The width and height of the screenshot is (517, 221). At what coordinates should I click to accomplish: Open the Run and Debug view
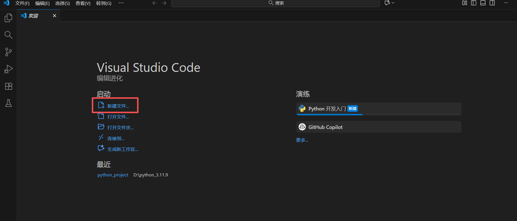coord(9,69)
